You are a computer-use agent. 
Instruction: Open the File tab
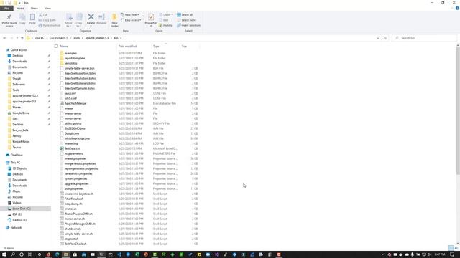pyautogui.click(x=6, y=9)
